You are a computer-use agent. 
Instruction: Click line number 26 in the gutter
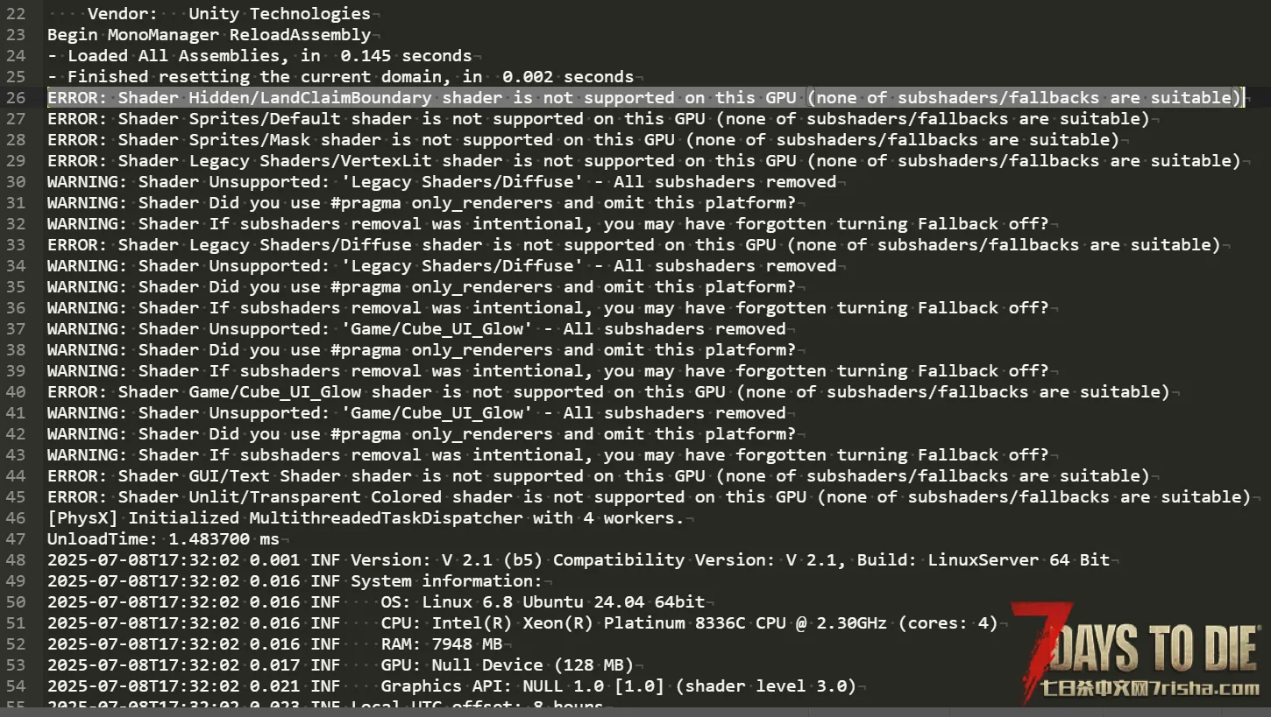coord(15,97)
